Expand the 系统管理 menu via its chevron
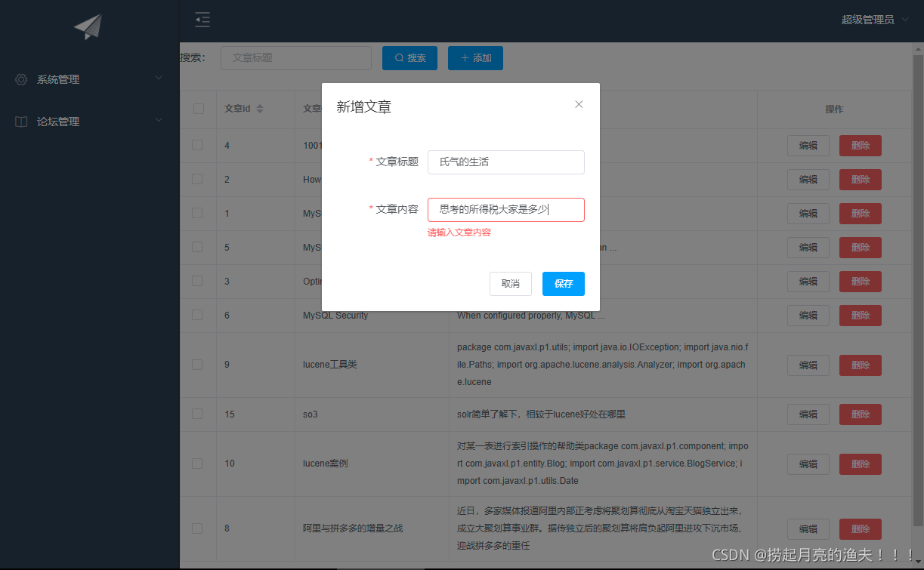Image resolution: width=924 pixels, height=570 pixels. coord(159,79)
